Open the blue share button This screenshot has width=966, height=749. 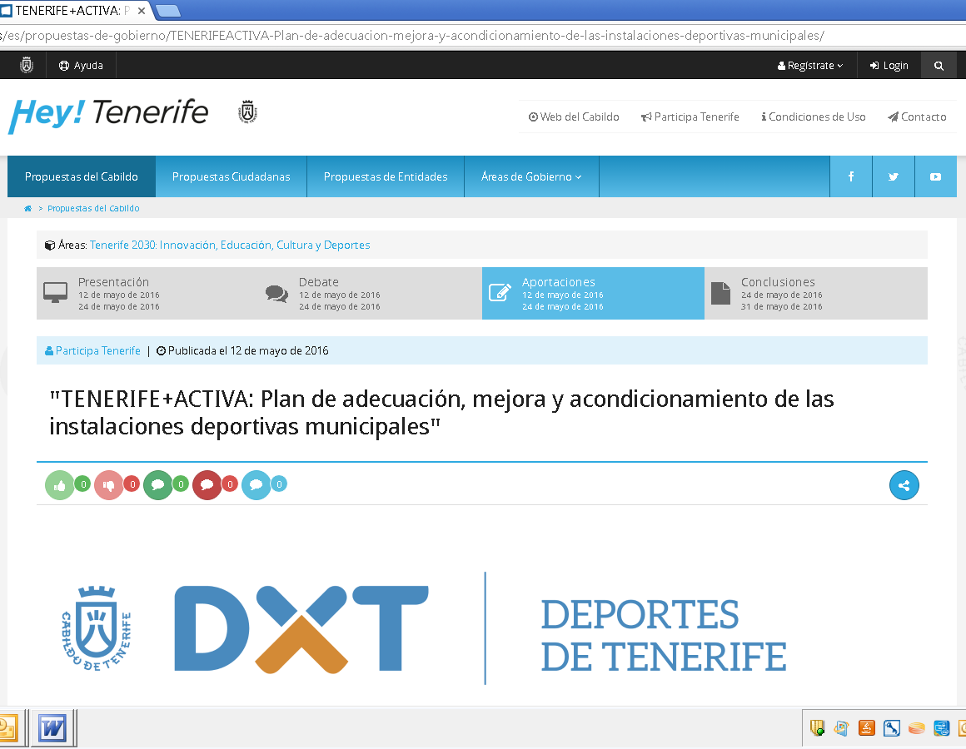click(904, 485)
